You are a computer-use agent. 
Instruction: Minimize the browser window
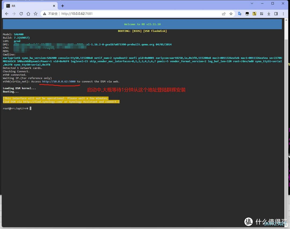pyautogui.click(x=262, y=3)
